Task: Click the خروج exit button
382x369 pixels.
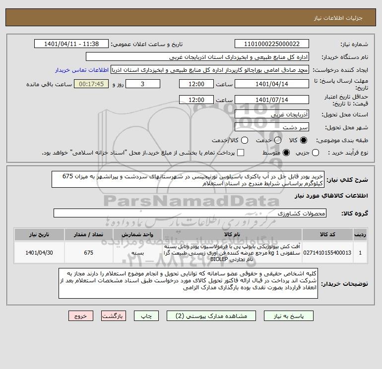Action: point(81,316)
